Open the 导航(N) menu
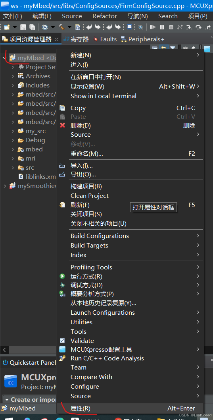The height and width of the screenshot is (420, 213). pyautogui.click(x=138, y=16)
